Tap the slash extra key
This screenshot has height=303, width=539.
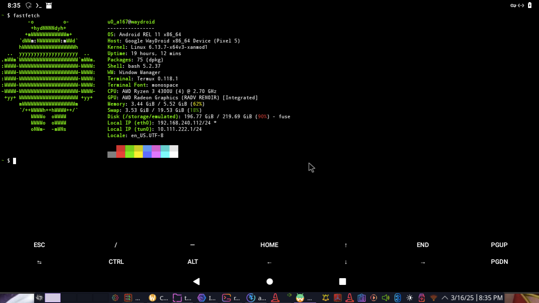coord(116,245)
